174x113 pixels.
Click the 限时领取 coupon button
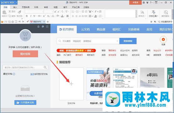(25, 54)
